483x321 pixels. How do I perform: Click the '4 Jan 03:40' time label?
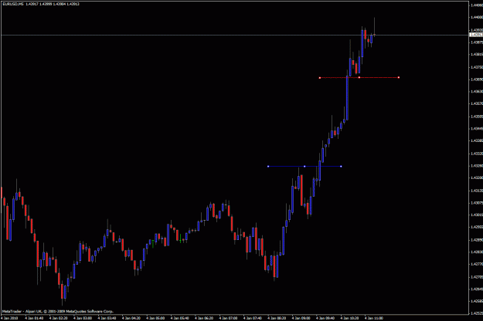[x=107, y=318]
